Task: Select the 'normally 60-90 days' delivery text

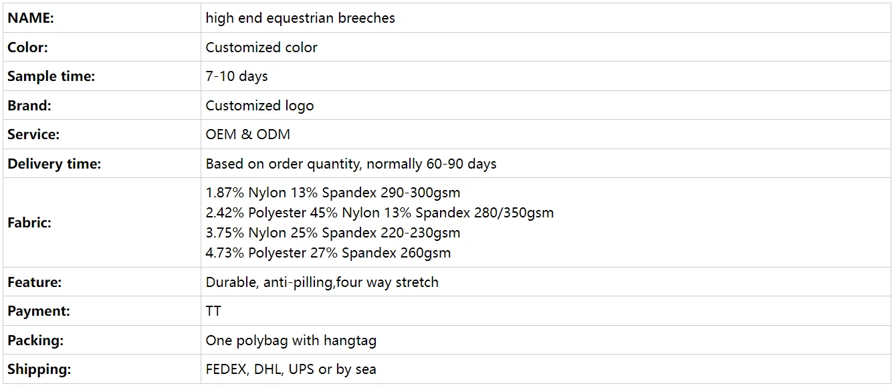Action: (x=431, y=164)
